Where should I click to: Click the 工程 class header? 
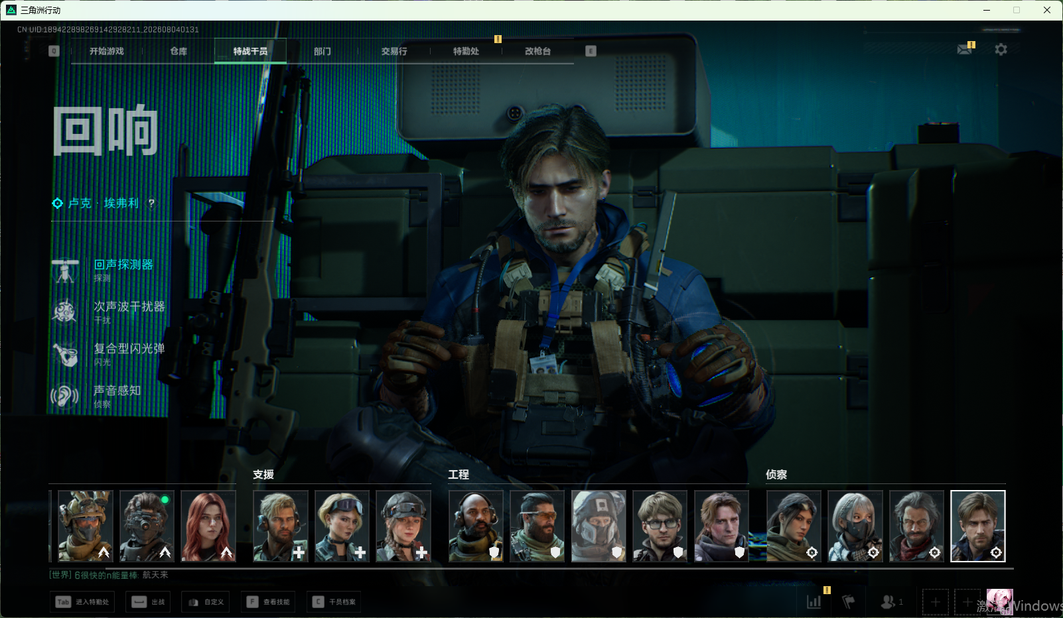[459, 475]
